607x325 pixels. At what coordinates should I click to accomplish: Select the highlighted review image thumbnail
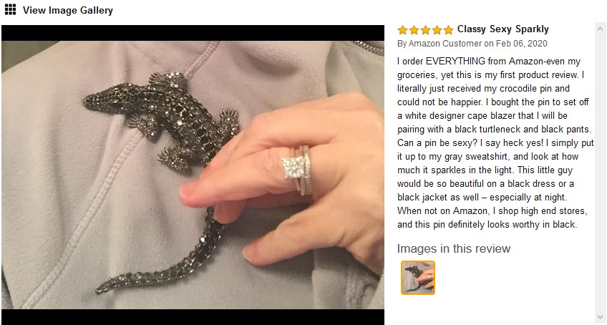tap(418, 278)
